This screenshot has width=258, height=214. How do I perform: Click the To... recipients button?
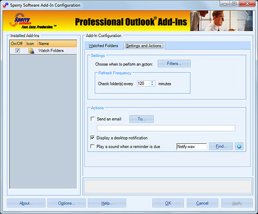pyautogui.click(x=141, y=119)
